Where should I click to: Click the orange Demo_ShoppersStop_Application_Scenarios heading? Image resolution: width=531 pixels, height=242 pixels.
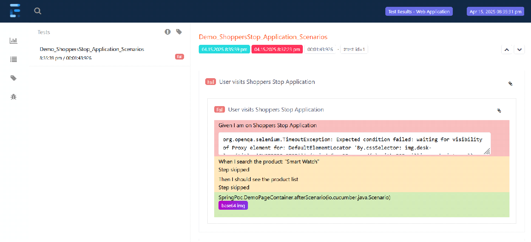click(263, 37)
